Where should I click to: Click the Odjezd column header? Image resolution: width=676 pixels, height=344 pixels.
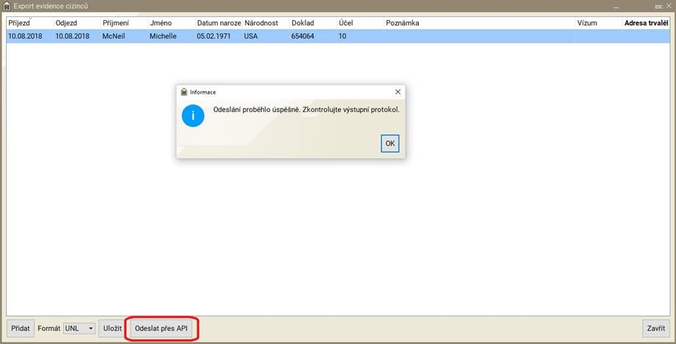[76, 23]
